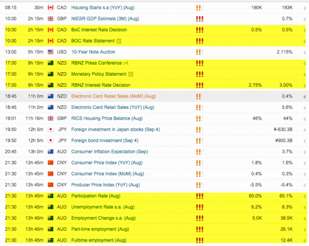Open the Housing Starts s.a (YoY) (Aug) event
Screen dimensions: 309x246
pyautogui.click(x=103, y=8)
